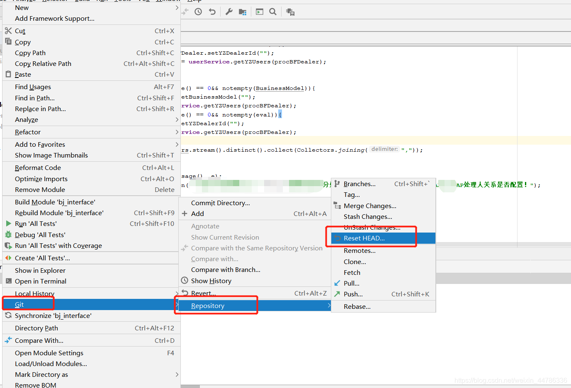Screen dimensions: 571x388
Task: Click the clock icon beside Show History submenu item
Action: pos(185,281)
